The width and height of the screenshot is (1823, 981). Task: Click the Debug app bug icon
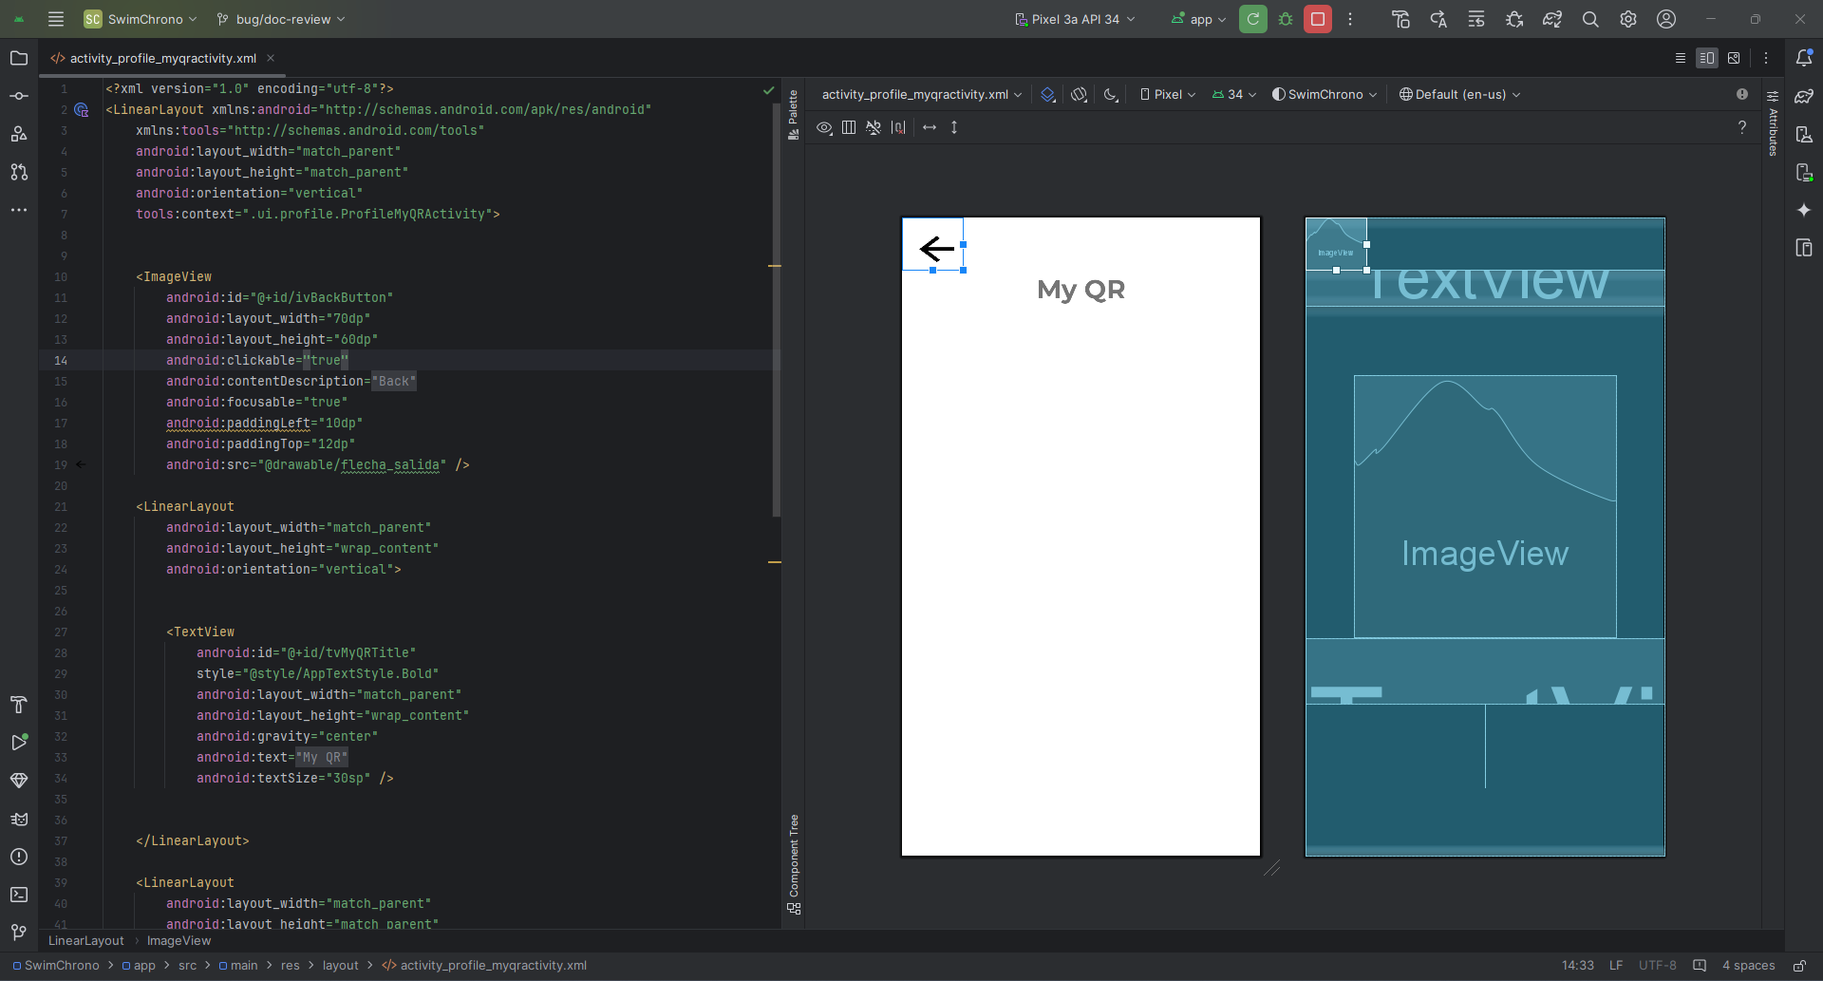point(1286,19)
